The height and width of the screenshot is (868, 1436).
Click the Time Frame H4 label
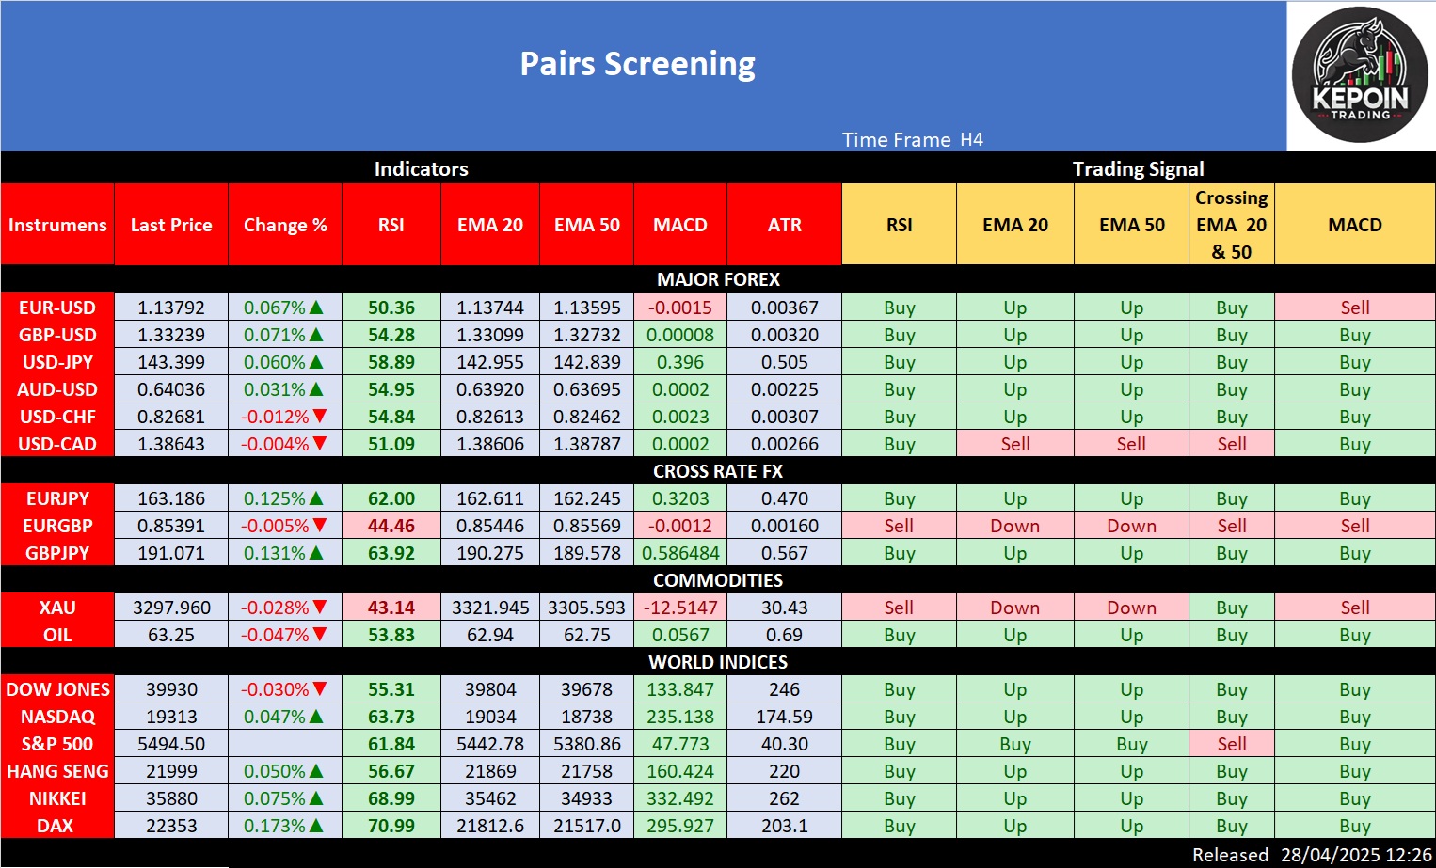point(912,140)
